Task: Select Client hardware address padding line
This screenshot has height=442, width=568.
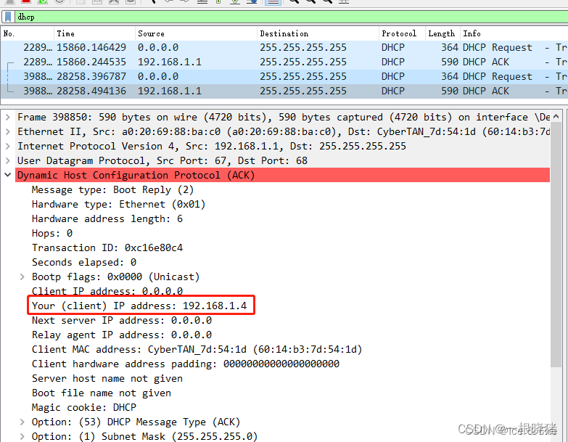Action: (x=186, y=364)
